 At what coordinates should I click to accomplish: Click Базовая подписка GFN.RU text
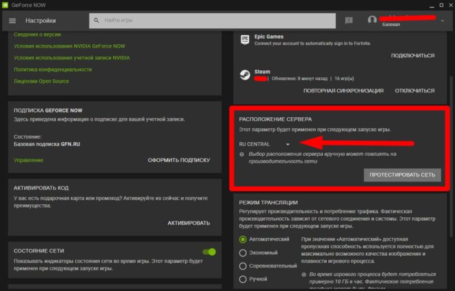pyautogui.click(x=47, y=144)
